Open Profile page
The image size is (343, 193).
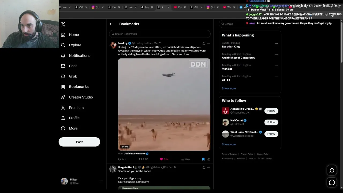[70, 118]
